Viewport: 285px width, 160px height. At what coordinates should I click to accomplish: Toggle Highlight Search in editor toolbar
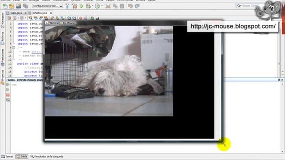point(46,18)
